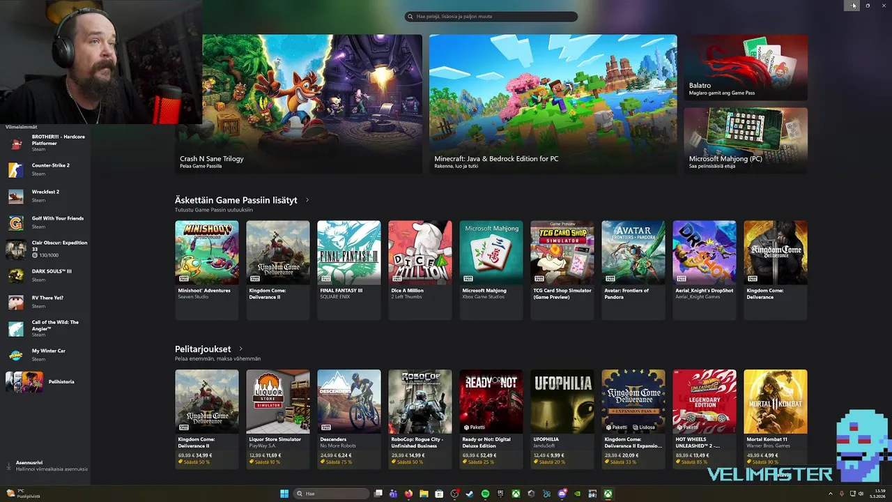Open Avatar: Frontiers of Pandora card
The height and width of the screenshot is (502, 892).
click(x=633, y=270)
